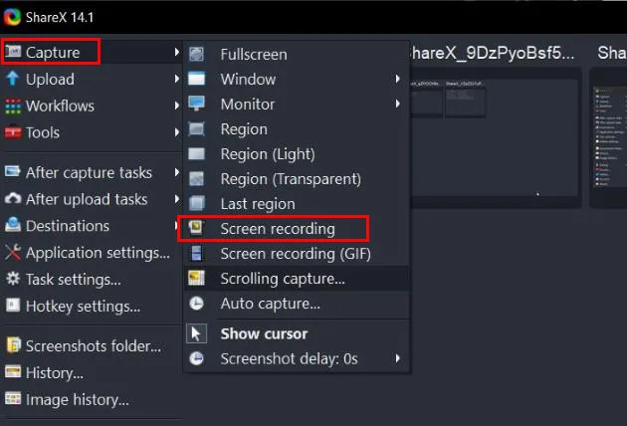
Task: Click the Tools toolbox icon
Action: coord(13,132)
